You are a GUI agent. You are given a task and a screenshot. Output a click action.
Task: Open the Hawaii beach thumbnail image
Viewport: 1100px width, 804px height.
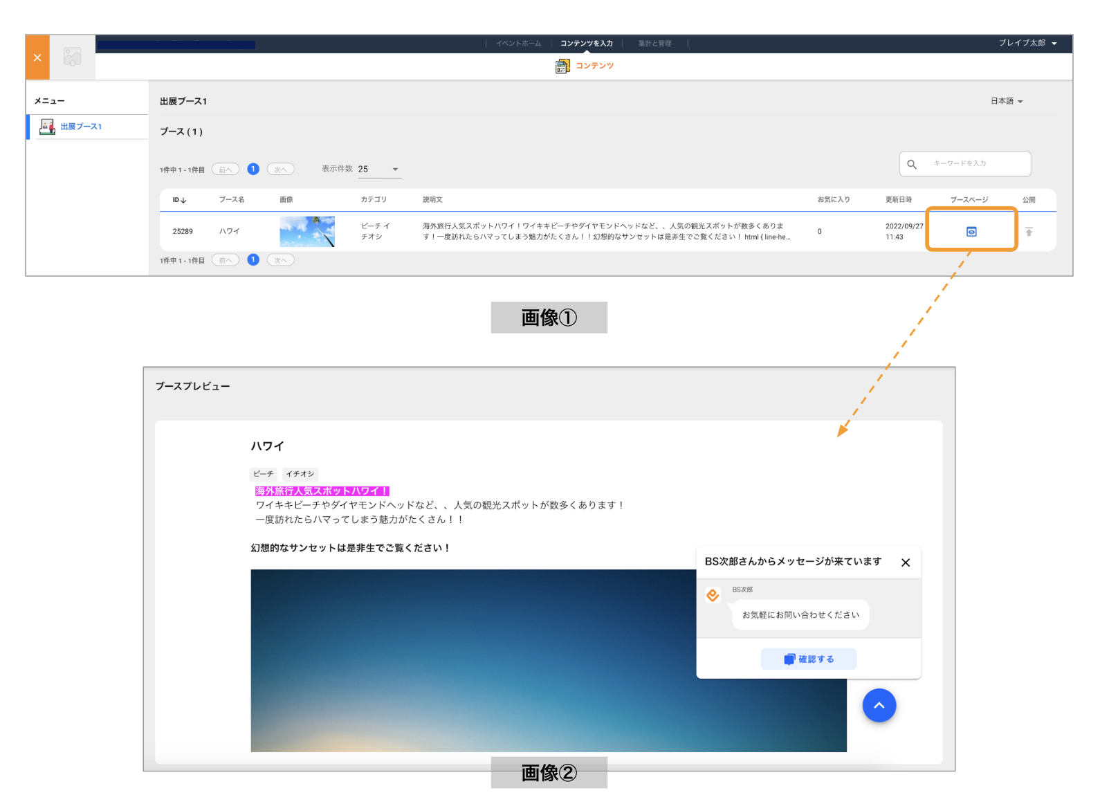pyautogui.click(x=307, y=232)
